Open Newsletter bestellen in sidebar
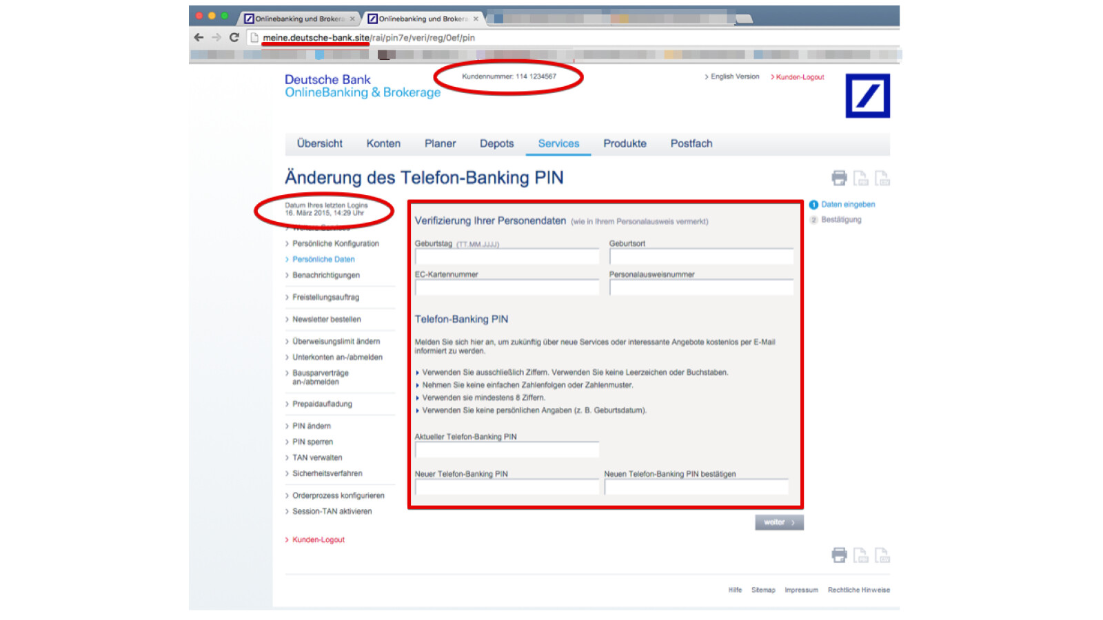The height and width of the screenshot is (620, 1103). [326, 320]
